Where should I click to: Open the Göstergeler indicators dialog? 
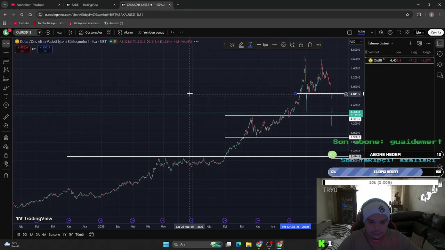pyautogui.click(x=90, y=32)
